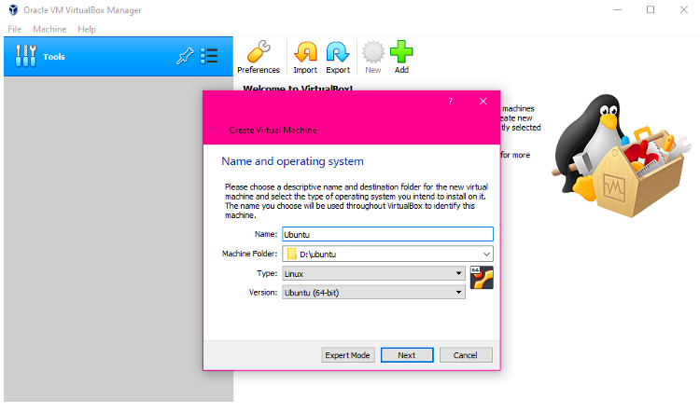The image size is (700, 413).
Task: Click the 'Name and operating system' heading
Action: tap(292, 161)
